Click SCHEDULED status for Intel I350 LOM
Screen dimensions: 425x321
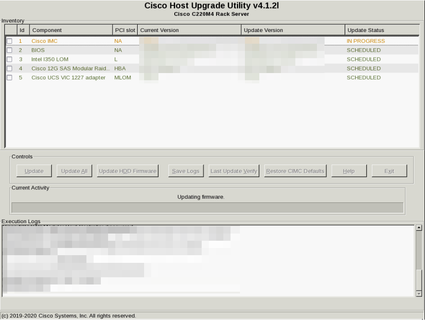click(364, 59)
